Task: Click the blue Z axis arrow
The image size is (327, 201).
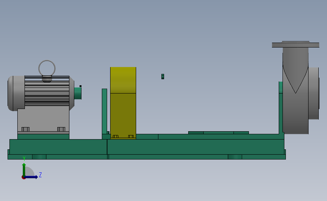Action: click(x=31, y=177)
